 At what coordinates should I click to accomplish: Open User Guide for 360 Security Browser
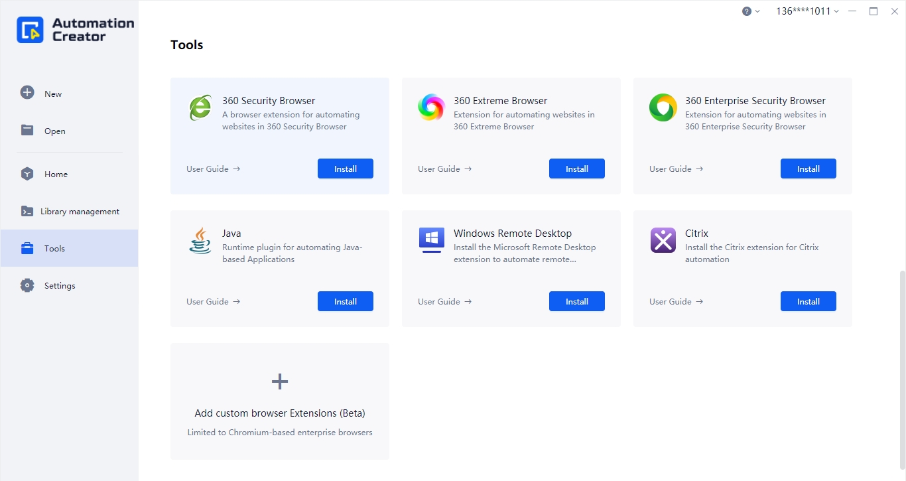pyautogui.click(x=213, y=169)
